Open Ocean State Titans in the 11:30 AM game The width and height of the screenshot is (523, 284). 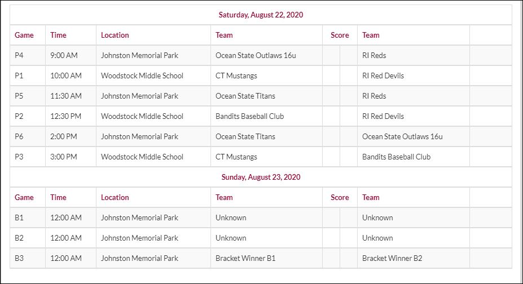[x=245, y=96]
